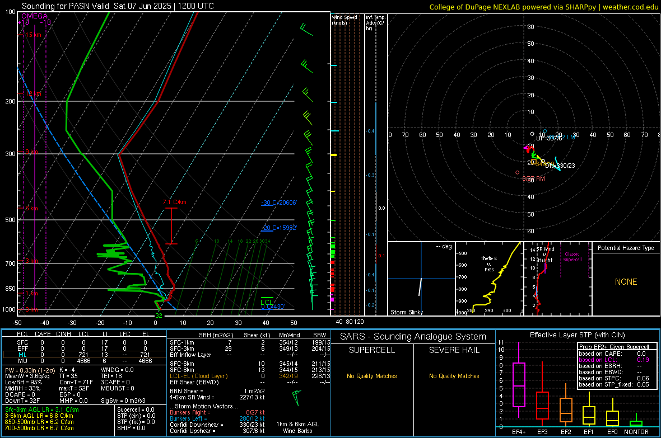The width and height of the screenshot is (661, 438).
Task: Click the Eff Shear (EBWD) row
Action: [x=250, y=382]
